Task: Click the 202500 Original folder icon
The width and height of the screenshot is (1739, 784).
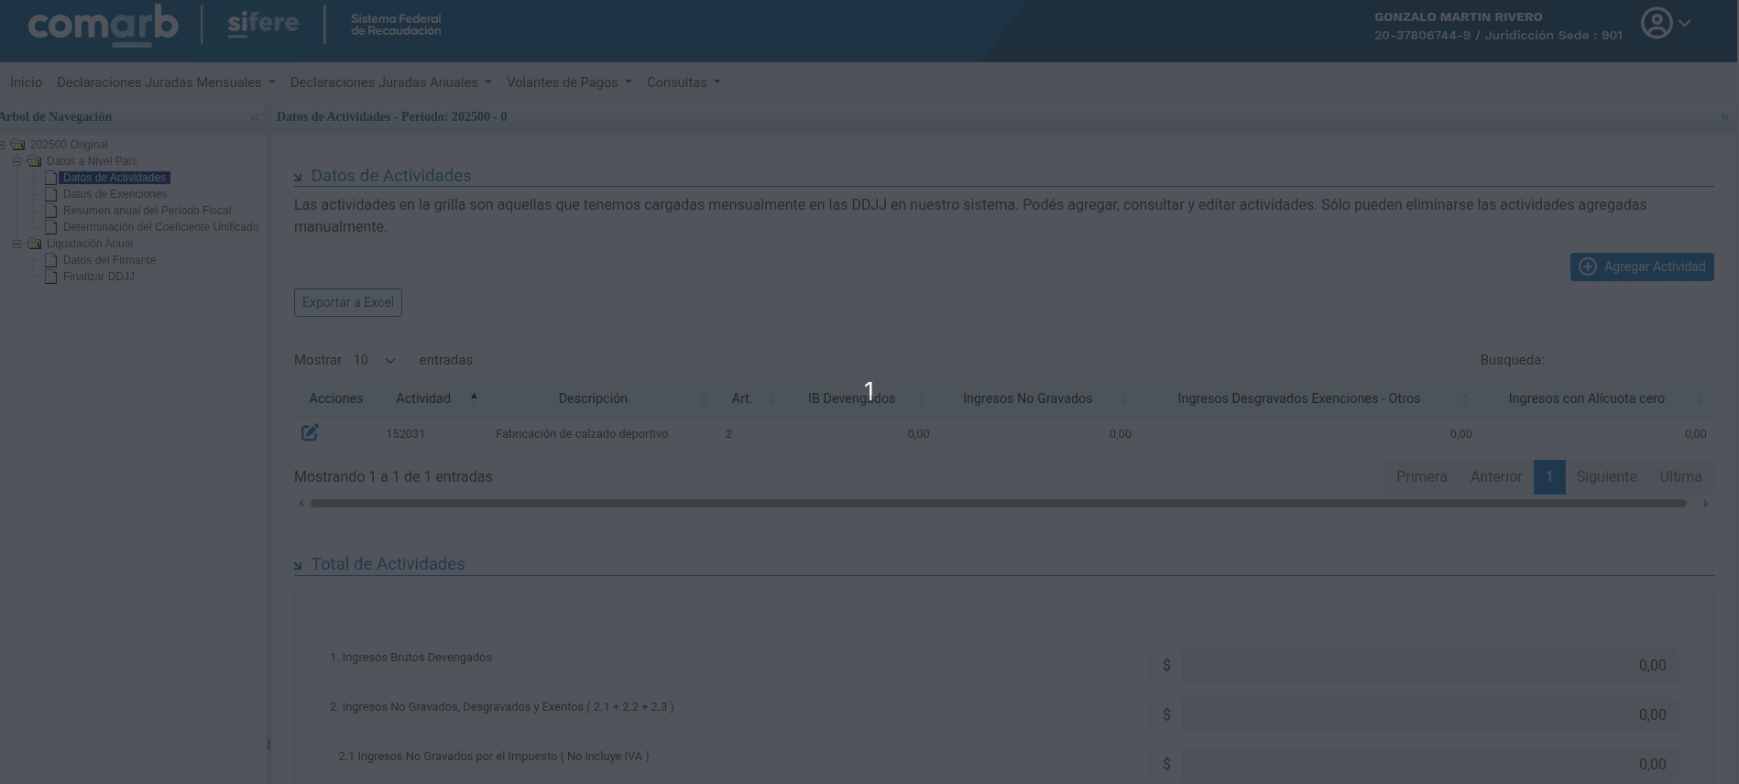Action: point(17,145)
